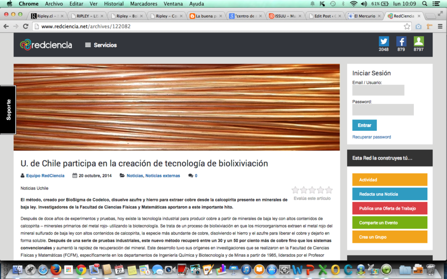The height and width of the screenshot is (279, 447).
Task: Click the Facebook icon in site header
Action: click(x=401, y=41)
